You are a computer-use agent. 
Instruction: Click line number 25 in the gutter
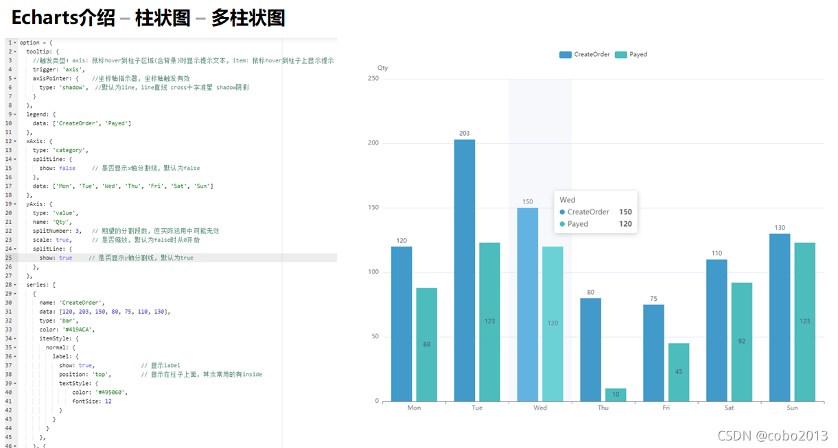pos(9,258)
